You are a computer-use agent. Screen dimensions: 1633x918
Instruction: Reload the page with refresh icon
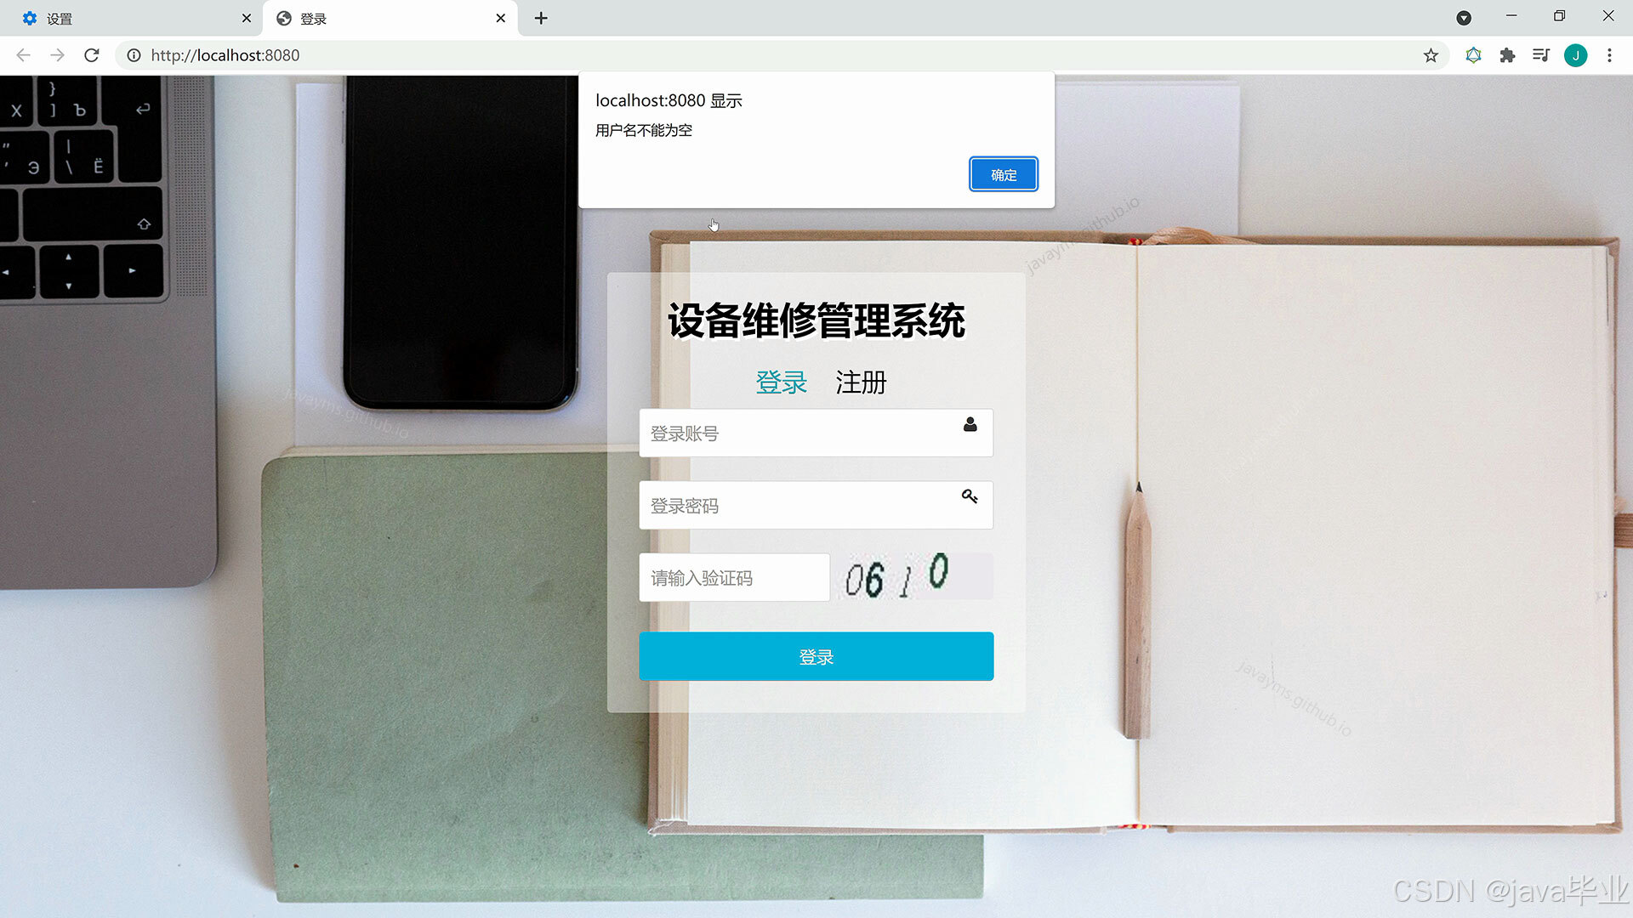pyautogui.click(x=92, y=55)
